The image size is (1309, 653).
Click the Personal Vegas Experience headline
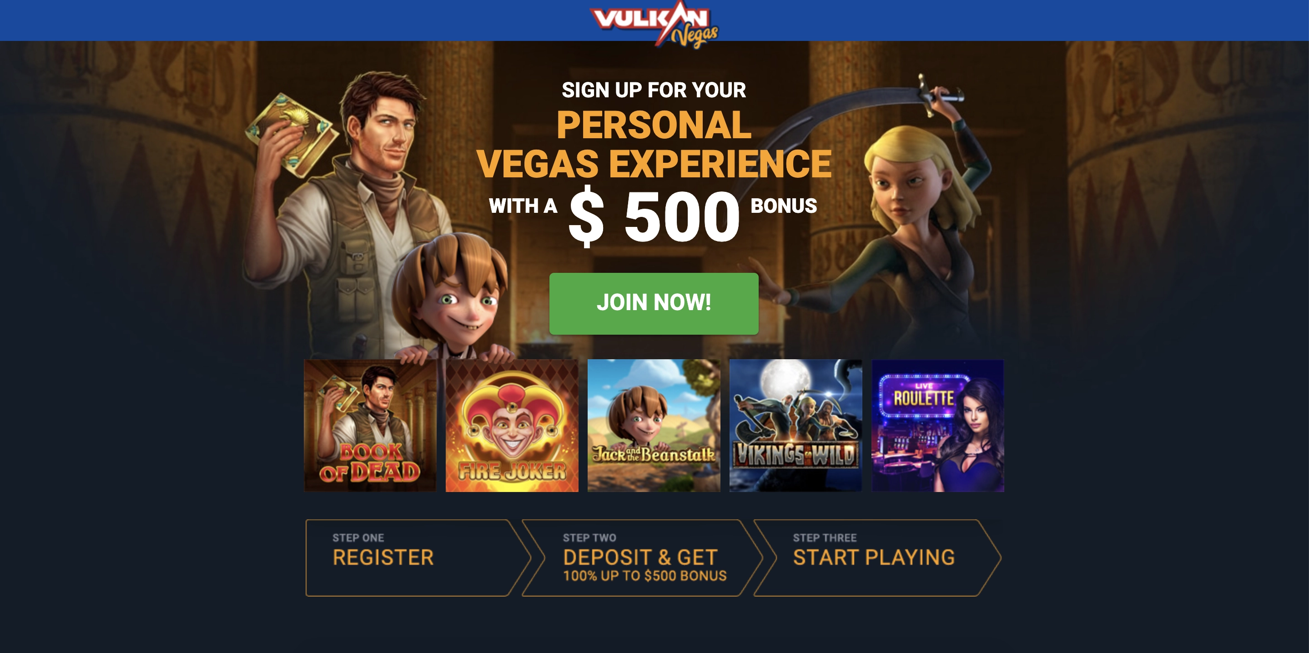tap(654, 144)
